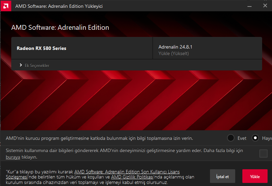Click the red Yükle button
This screenshot has height=186, width=272.
click(255, 176)
